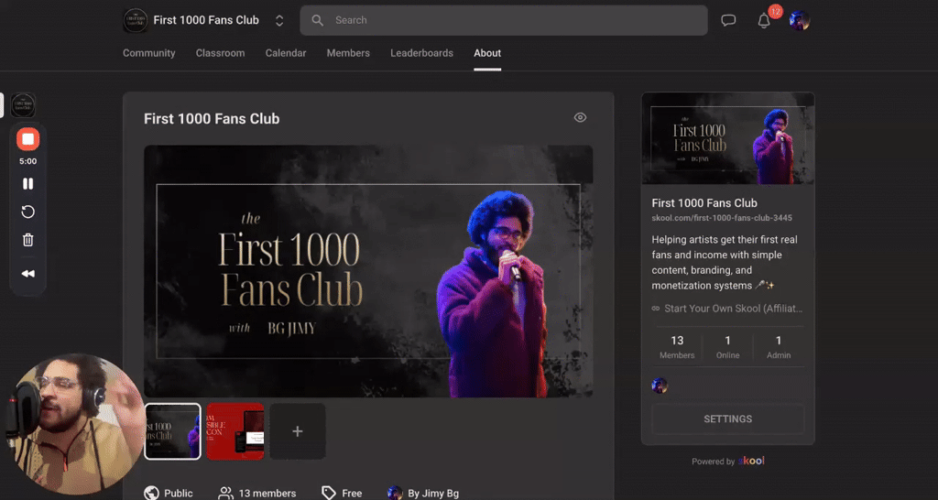Select the group icon in left sidebar
This screenshot has height=500, width=938.
(x=23, y=105)
